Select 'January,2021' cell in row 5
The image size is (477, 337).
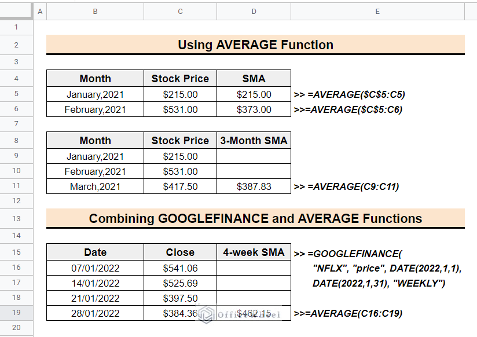click(x=95, y=94)
